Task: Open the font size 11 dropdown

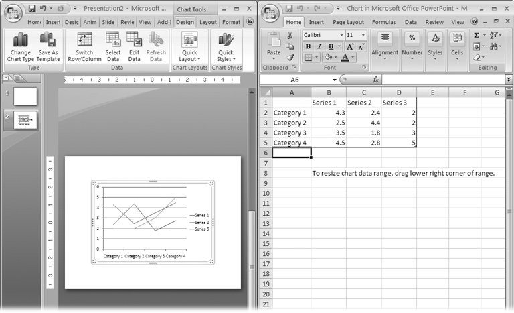Action: click(363, 35)
